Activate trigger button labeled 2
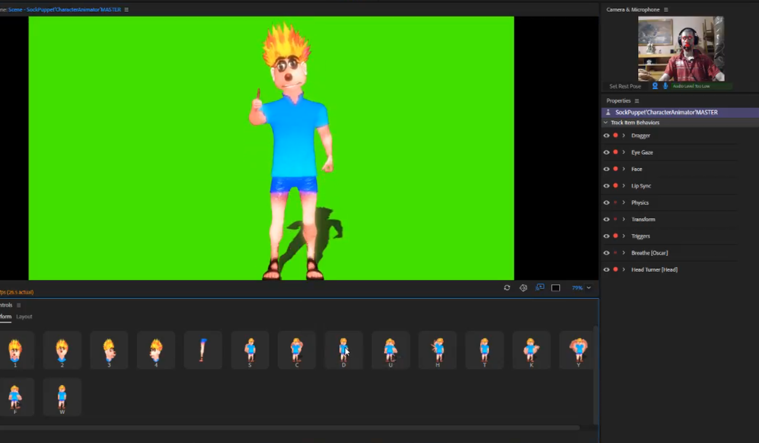 click(x=62, y=350)
